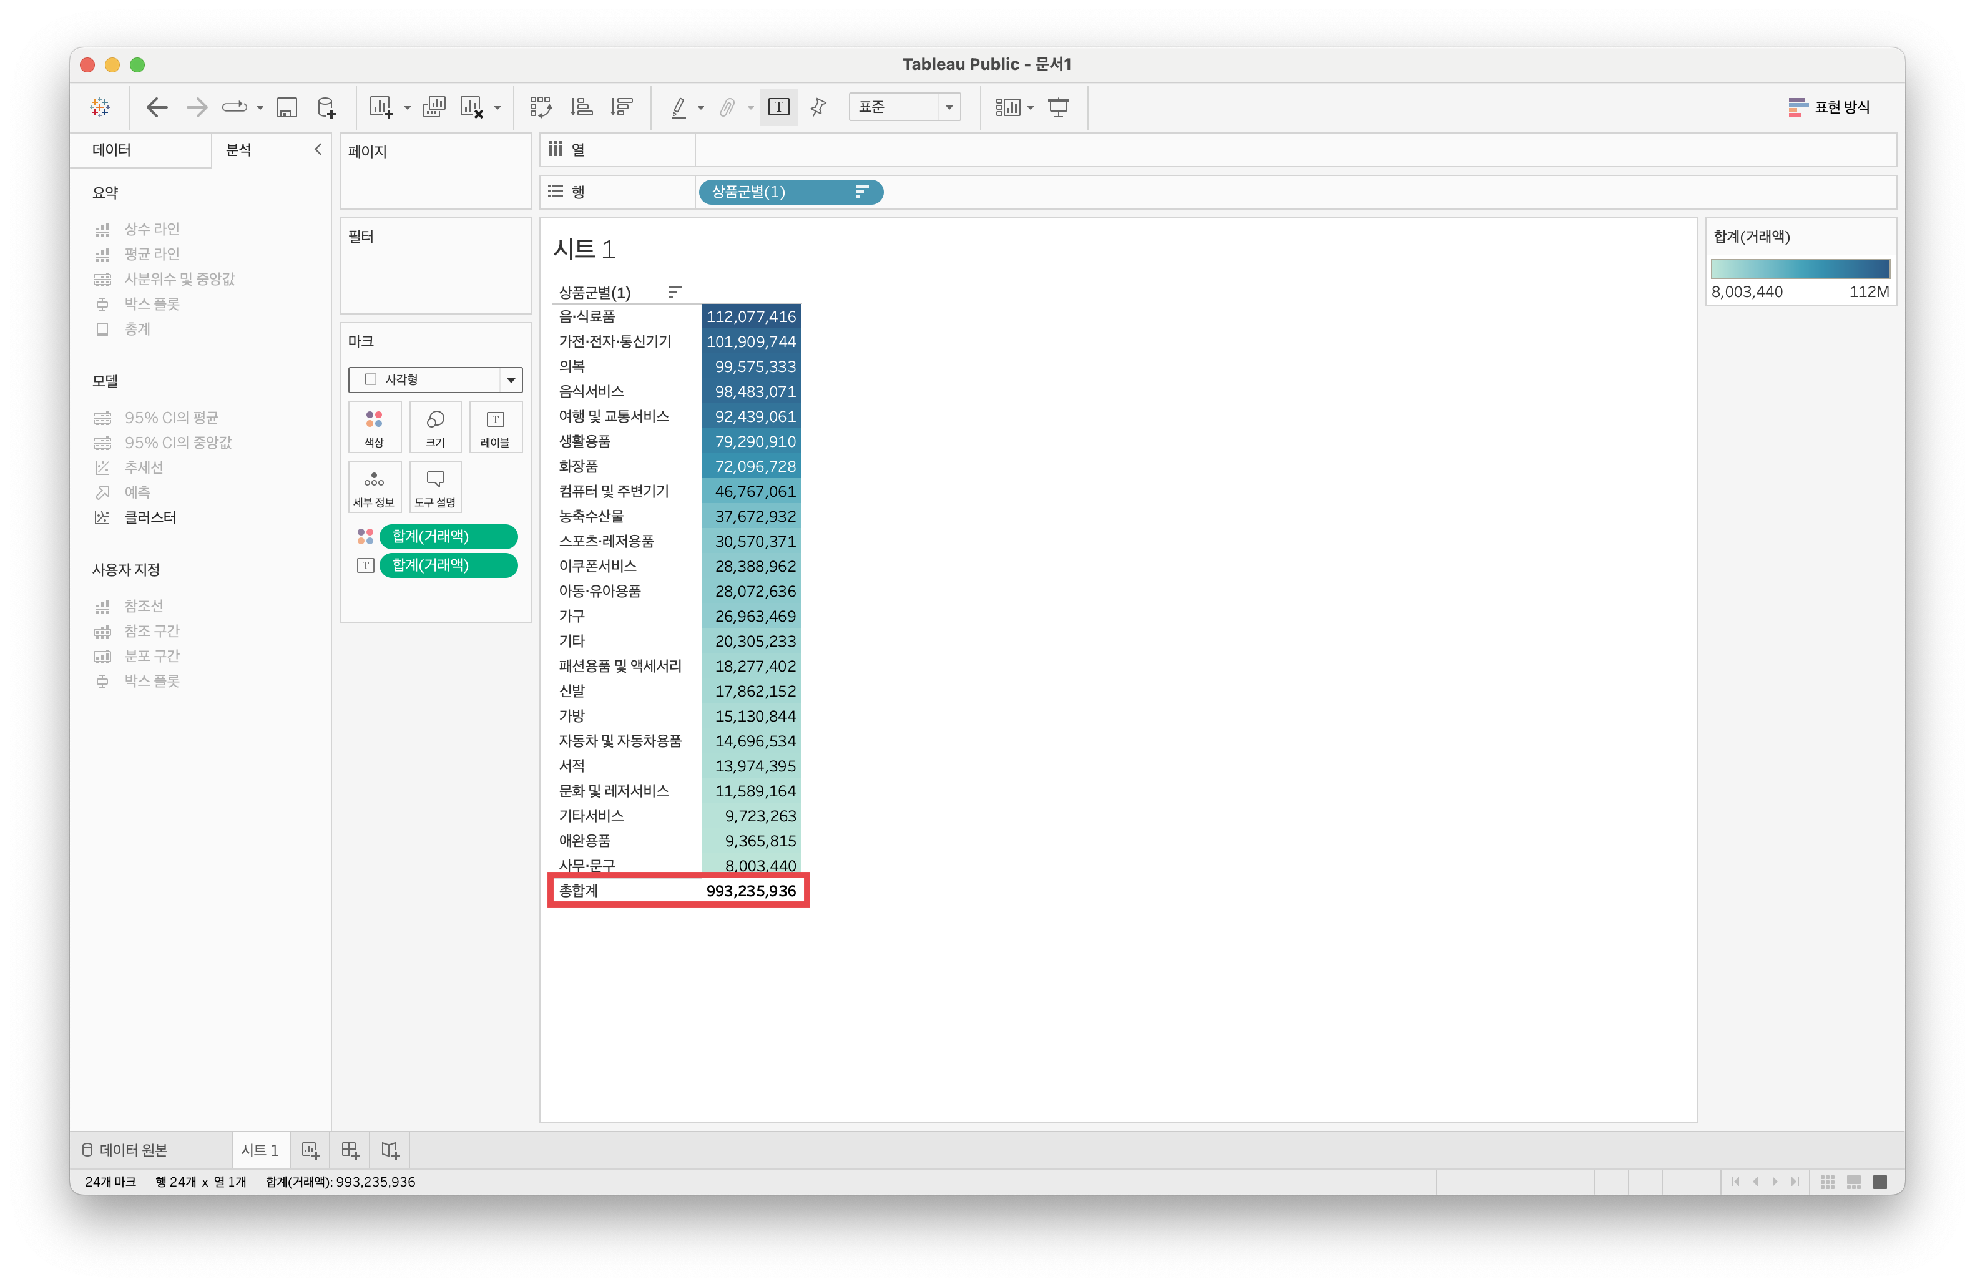1975x1287 pixels.
Task: Switch to the 데이터 tab
Action: (x=112, y=149)
